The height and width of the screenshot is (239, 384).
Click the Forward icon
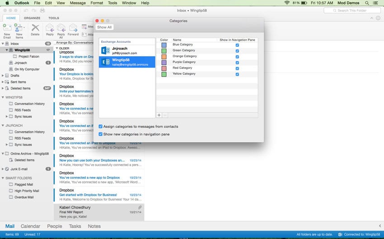(73, 28)
